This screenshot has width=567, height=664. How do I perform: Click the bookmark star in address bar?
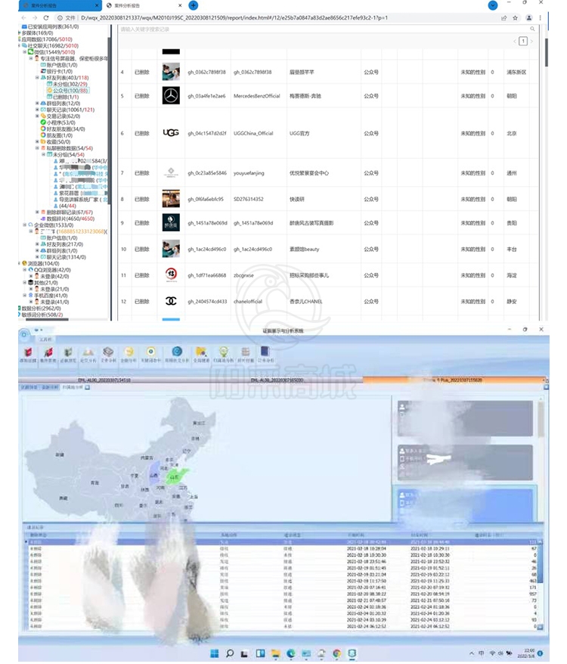coord(515,17)
